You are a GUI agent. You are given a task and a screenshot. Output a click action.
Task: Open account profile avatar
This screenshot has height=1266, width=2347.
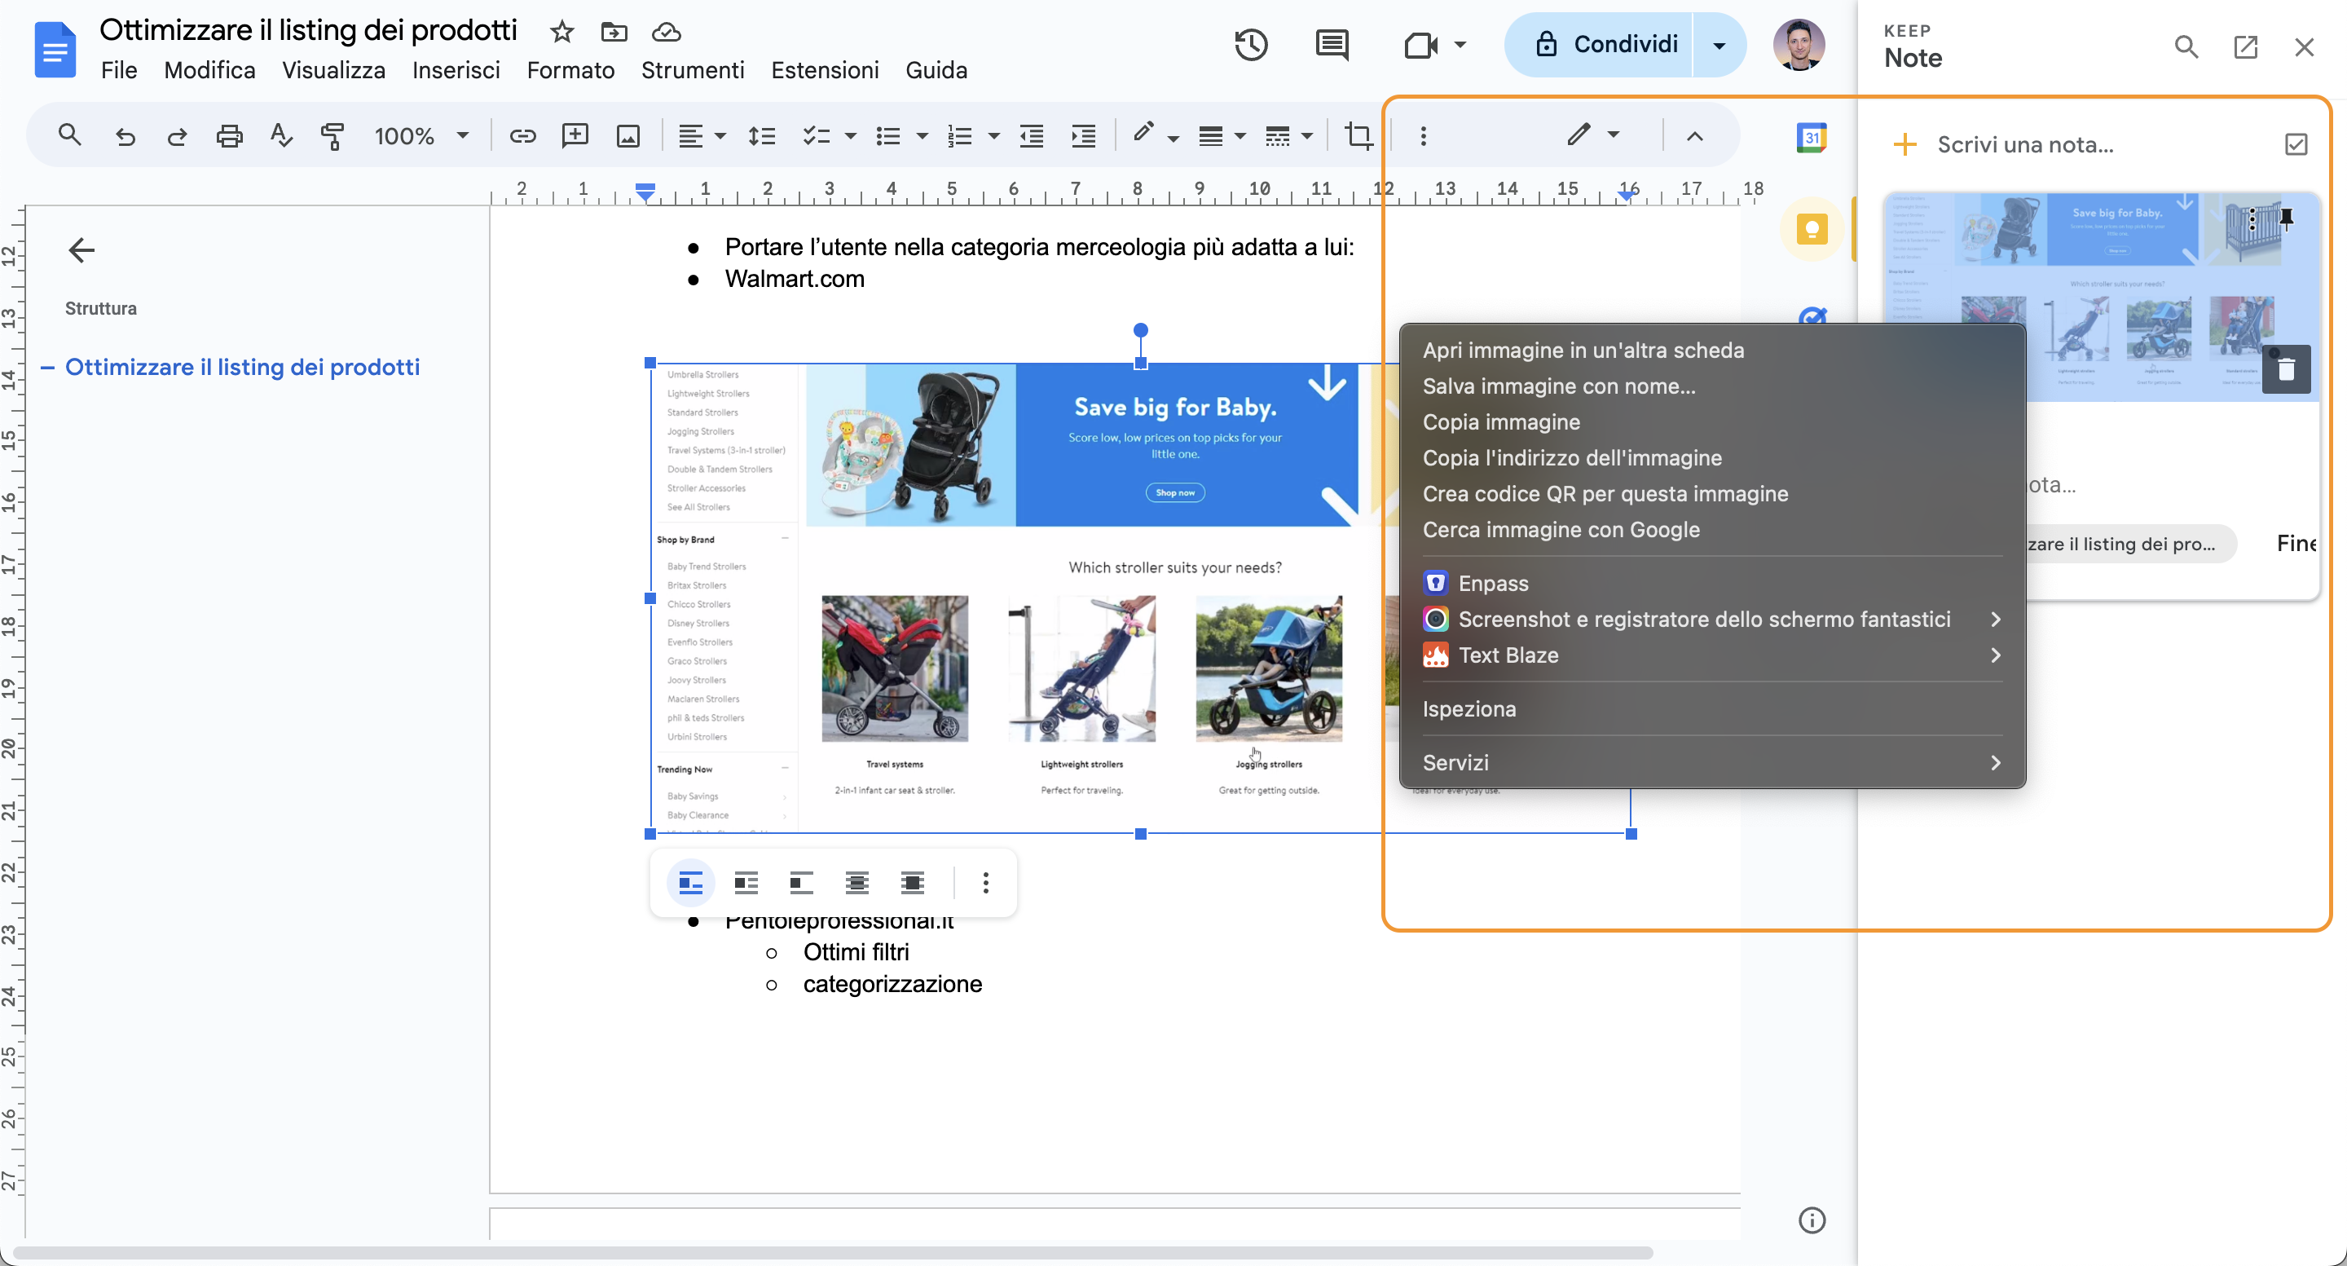click(x=1799, y=45)
